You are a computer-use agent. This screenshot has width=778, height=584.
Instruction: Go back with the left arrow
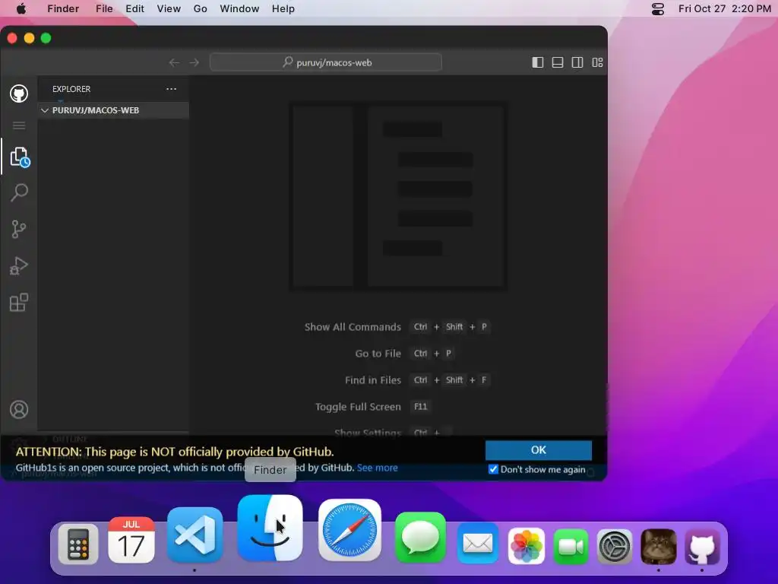(174, 62)
